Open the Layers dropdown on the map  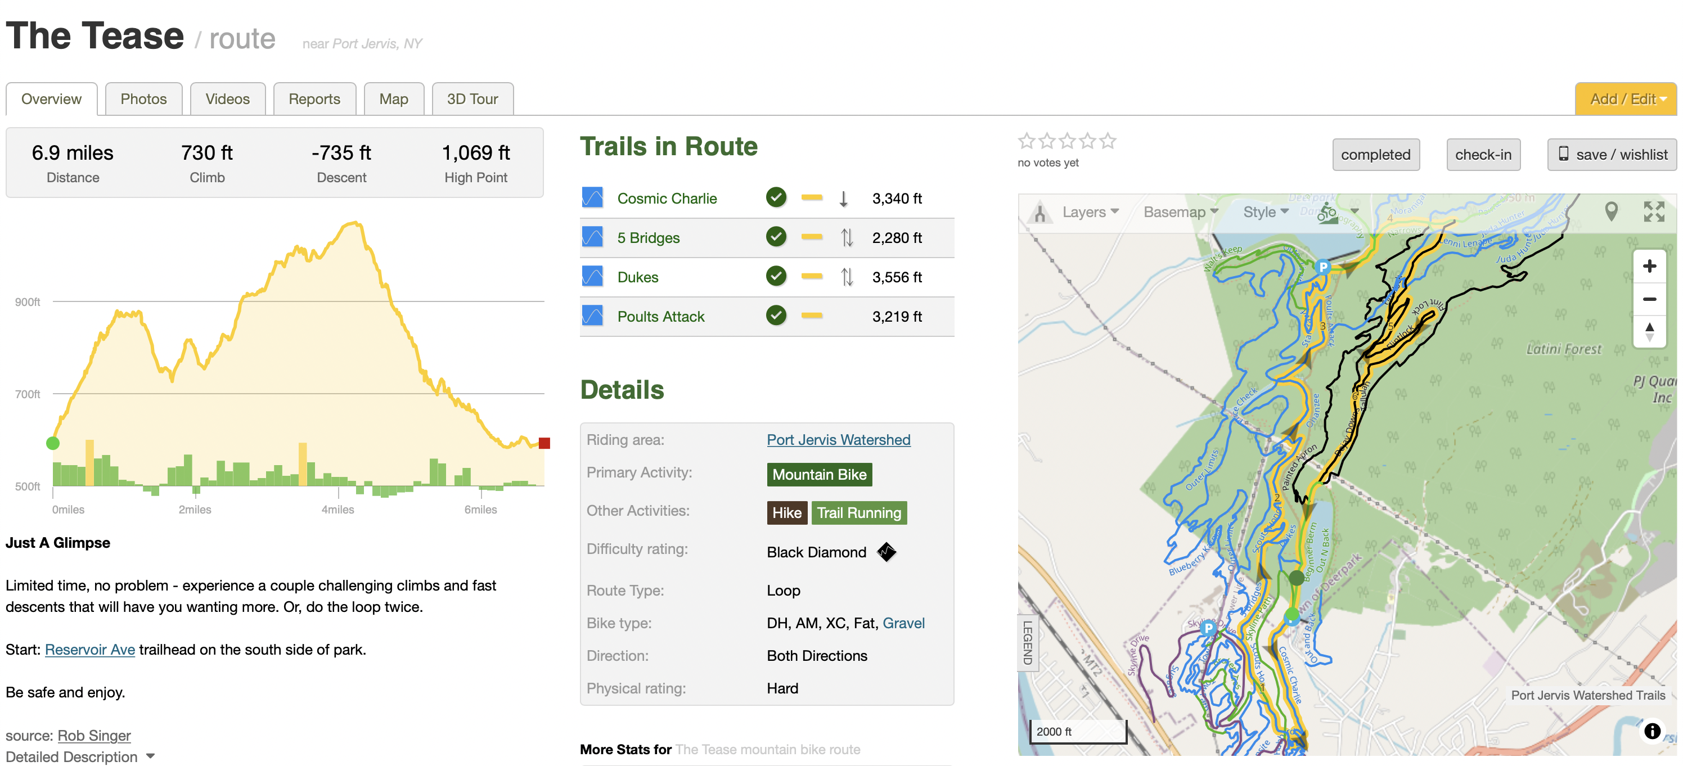click(x=1090, y=212)
